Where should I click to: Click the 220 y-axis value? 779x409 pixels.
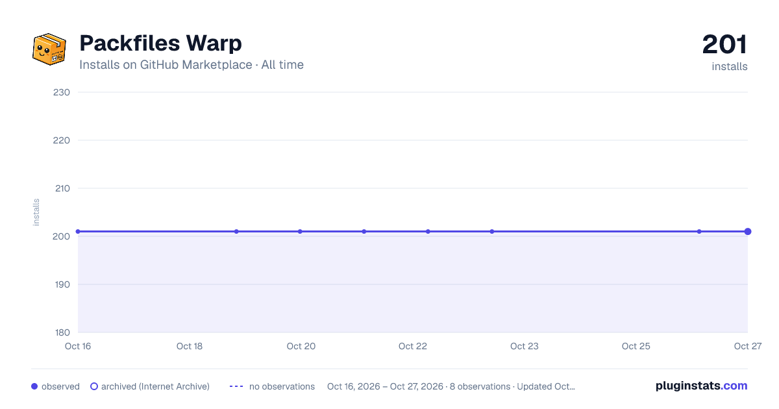62,140
